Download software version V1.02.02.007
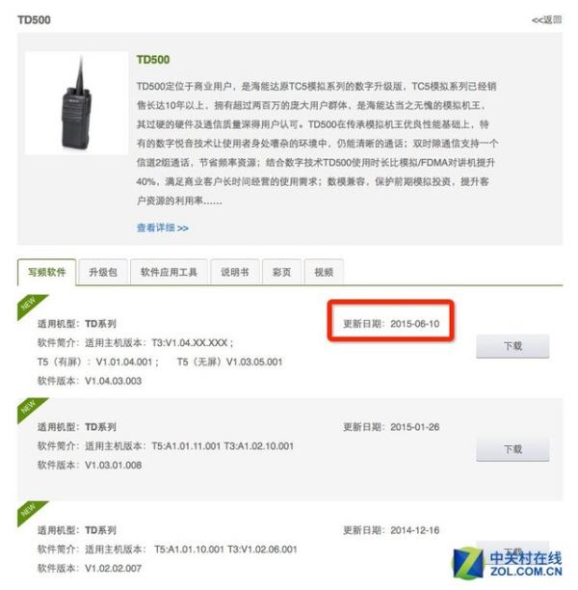Screen dimensions: 578x590 pos(512,551)
